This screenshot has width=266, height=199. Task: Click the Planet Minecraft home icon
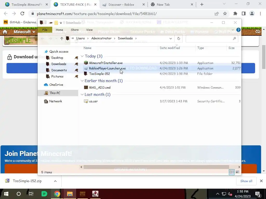point(5,32)
